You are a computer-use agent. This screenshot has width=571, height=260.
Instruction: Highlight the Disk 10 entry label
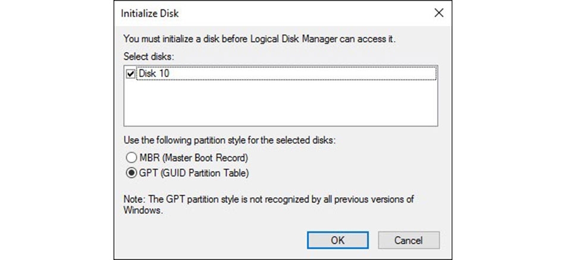point(154,75)
